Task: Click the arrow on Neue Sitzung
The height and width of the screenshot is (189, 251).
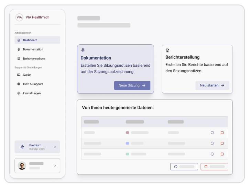Action: (x=144, y=85)
